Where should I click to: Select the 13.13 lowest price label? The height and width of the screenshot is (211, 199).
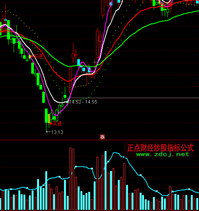pos(57,132)
